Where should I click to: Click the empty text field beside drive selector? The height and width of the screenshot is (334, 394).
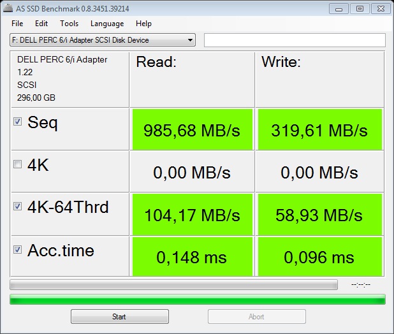[295, 40]
